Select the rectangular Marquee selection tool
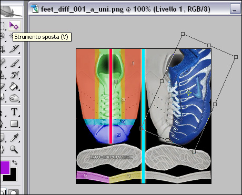The image size is (242, 195). click(2, 26)
